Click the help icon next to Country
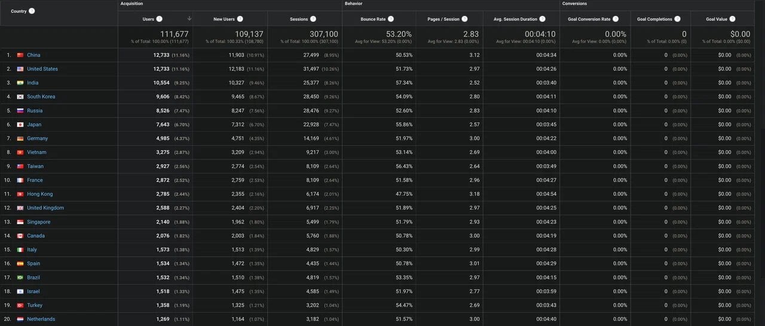Image resolution: width=765 pixels, height=326 pixels. (x=32, y=11)
